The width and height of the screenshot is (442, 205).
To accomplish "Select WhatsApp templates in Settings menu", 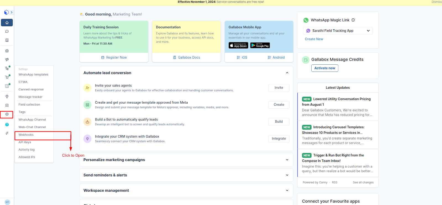I will coord(33,75).
